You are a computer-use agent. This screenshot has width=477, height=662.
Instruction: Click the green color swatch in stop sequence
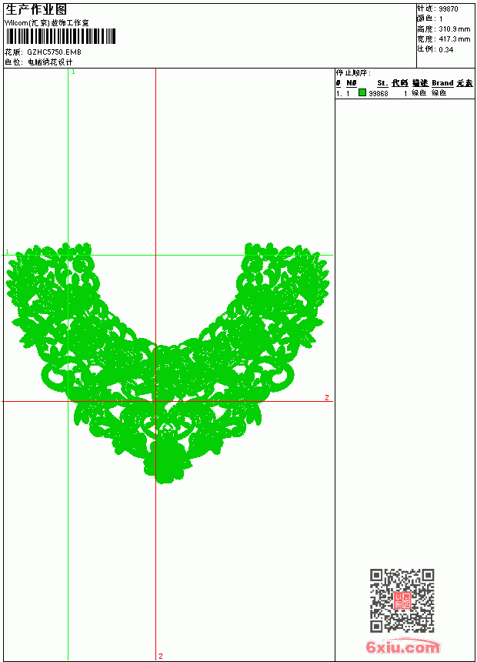[x=362, y=92]
